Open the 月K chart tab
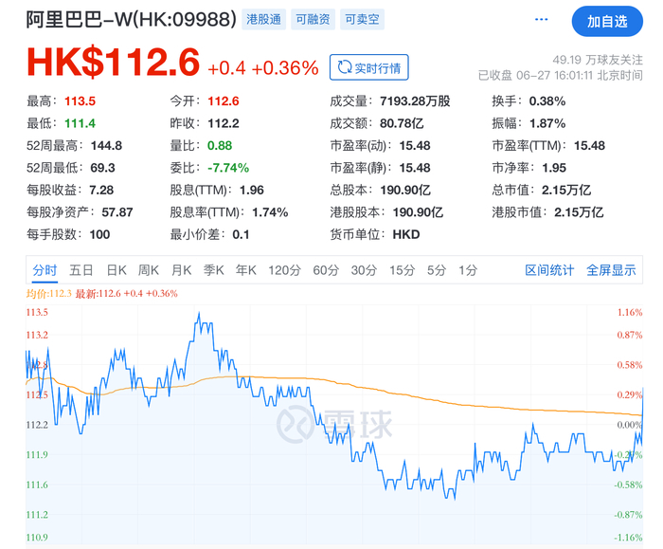The image size is (663, 549). pos(182,270)
